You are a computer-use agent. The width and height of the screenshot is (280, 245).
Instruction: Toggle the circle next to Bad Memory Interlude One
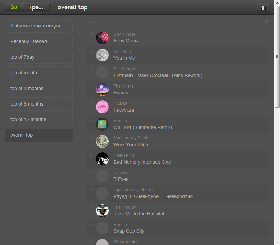tap(91, 155)
